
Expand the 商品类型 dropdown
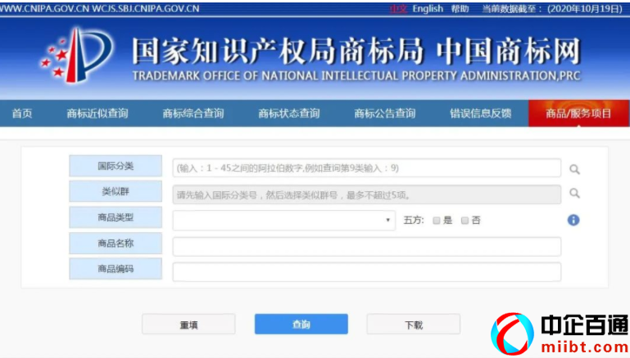284,220
